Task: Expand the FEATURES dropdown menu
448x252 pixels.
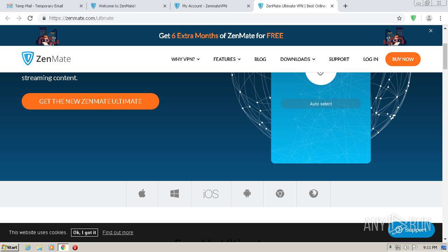Action: tap(227, 59)
